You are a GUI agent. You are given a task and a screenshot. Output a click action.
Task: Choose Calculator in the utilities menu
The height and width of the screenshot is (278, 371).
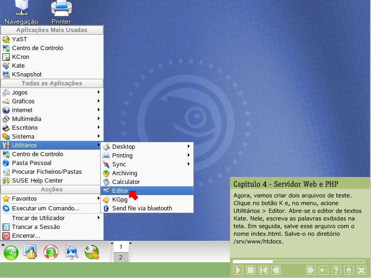click(x=126, y=182)
